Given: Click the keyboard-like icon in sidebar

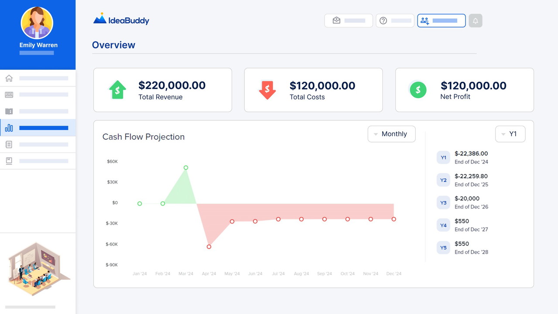Looking at the screenshot, I should click(9, 95).
